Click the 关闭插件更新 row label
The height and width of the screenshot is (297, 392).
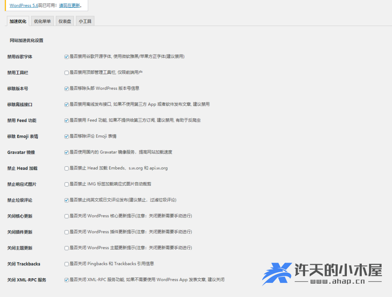[x=20, y=232]
